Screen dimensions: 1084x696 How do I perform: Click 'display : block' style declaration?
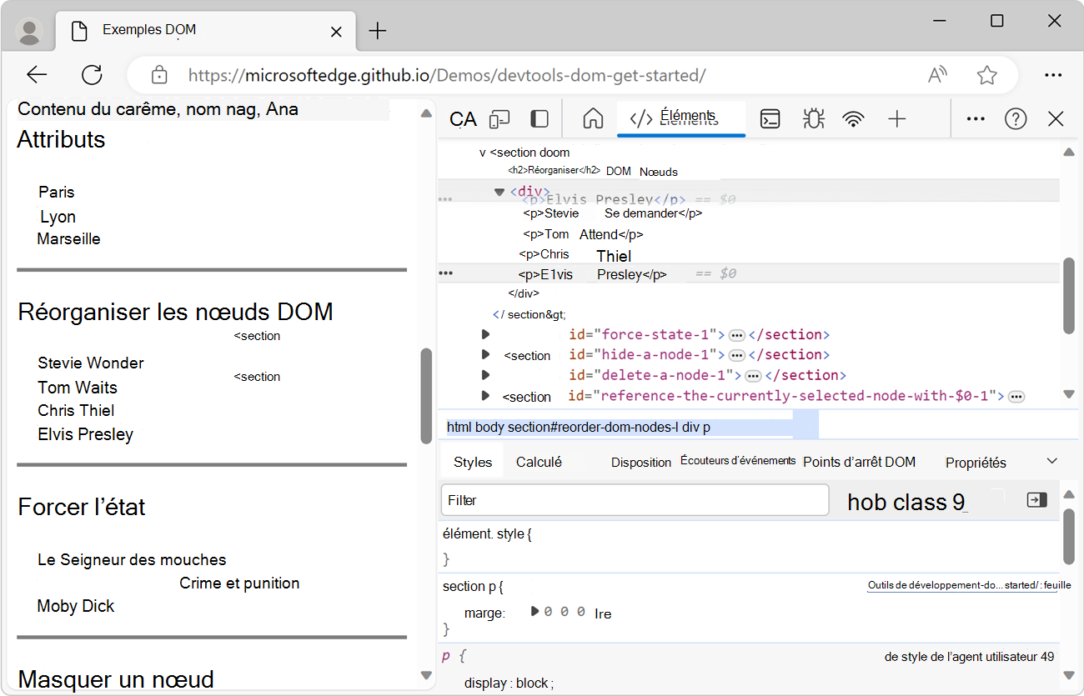(x=509, y=683)
